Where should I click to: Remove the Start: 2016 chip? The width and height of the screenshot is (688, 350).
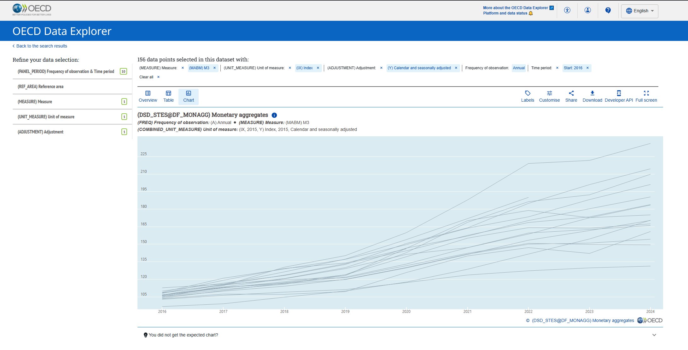point(587,68)
